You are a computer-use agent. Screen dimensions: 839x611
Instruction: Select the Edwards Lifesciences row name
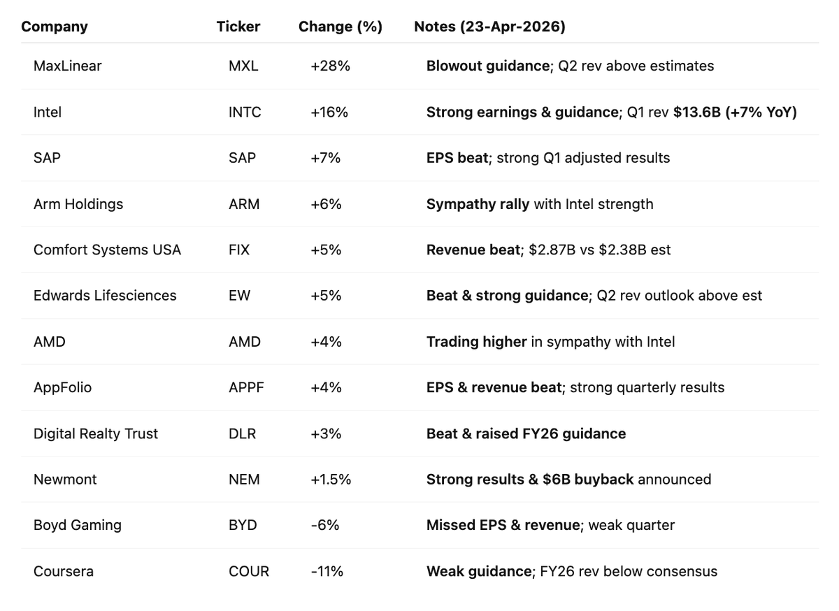point(105,296)
